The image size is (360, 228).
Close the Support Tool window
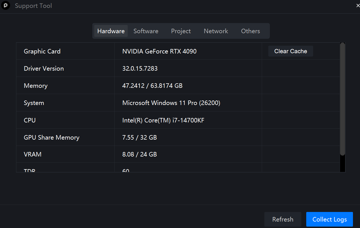pyautogui.click(x=358, y=6)
